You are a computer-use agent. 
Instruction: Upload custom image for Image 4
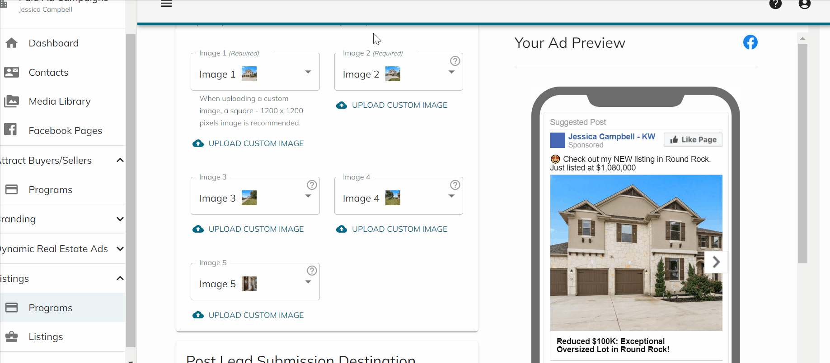392,229
